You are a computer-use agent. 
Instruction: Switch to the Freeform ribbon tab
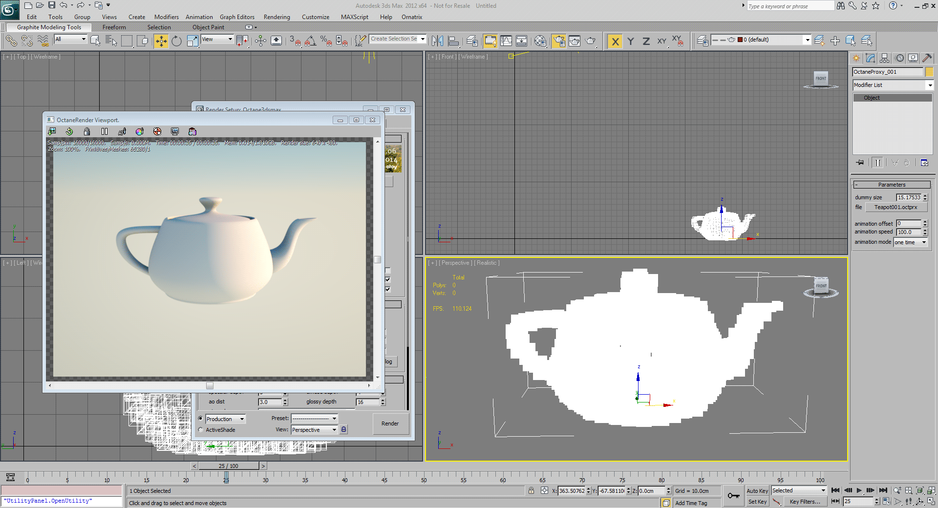[x=114, y=27]
